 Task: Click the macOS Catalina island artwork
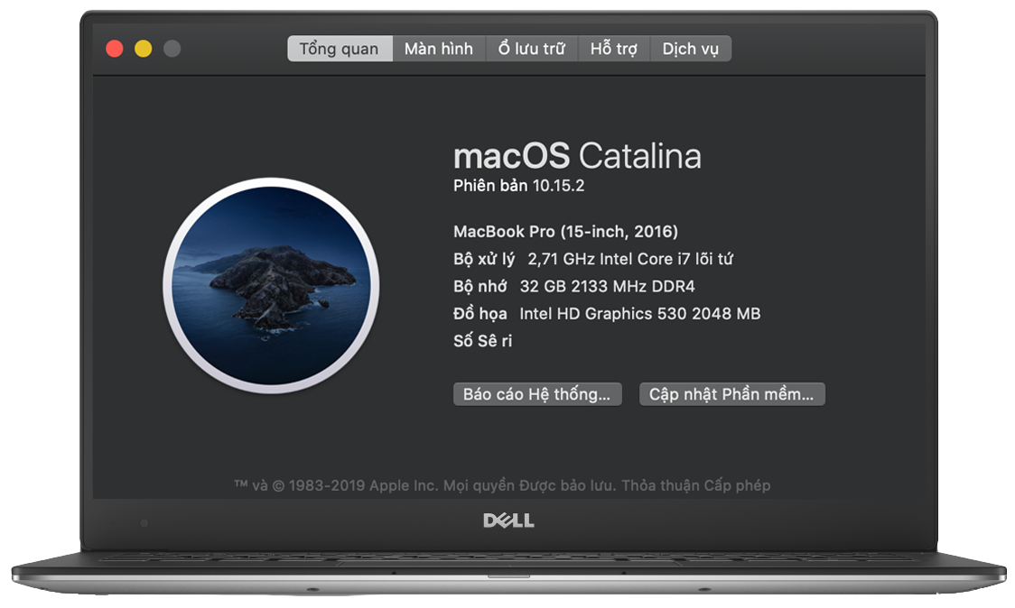(x=271, y=285)
